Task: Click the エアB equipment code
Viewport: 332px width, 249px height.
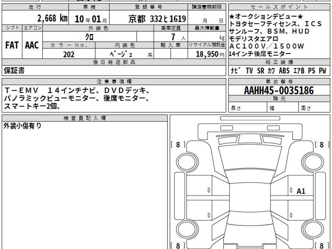Action: 299,71
